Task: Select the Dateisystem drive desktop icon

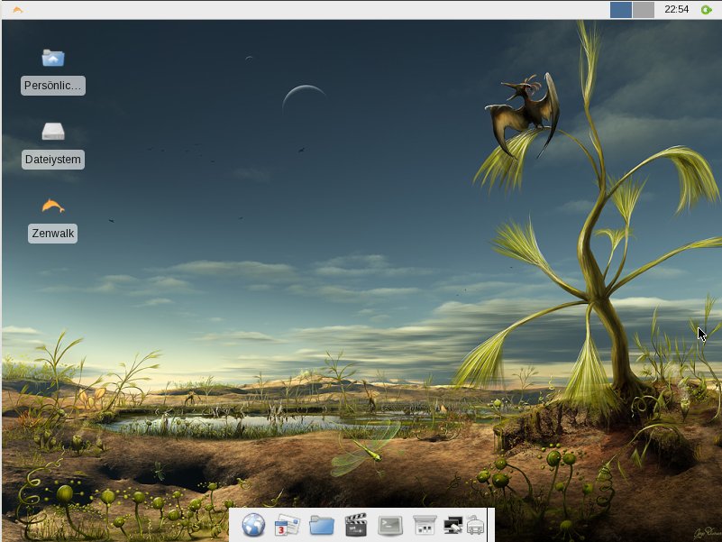Action: pyautogui.click(x=53, y=132)
